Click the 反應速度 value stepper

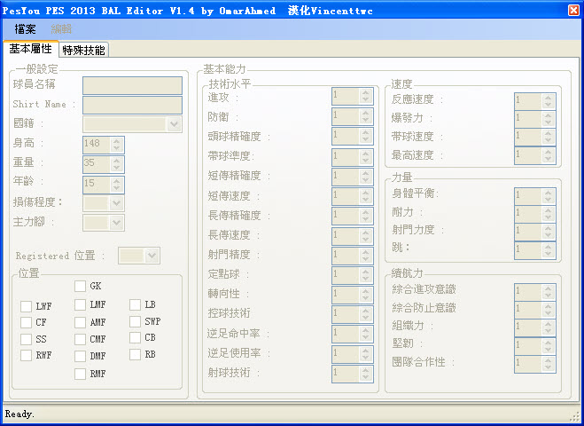click(535, 101)
